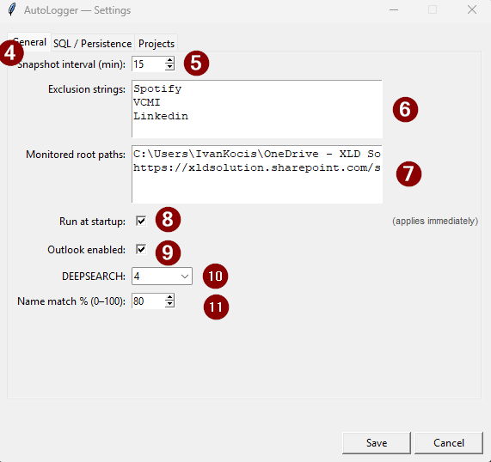Screen dimensions: 491x462
Task: Decrease Snapshot interval with down arrow
Action: pyautogui.click(x=169, y=67)
